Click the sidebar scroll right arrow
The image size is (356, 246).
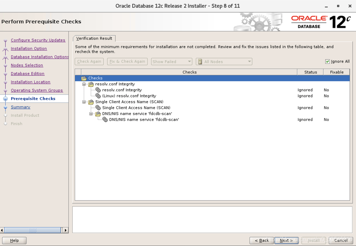pos(65,230)
